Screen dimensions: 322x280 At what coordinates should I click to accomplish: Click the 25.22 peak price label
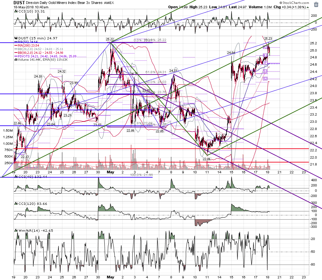point(110,39)
